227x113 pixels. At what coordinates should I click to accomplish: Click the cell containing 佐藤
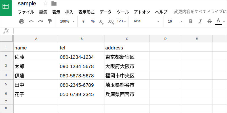pyautogui.click(x=36, y=56)
